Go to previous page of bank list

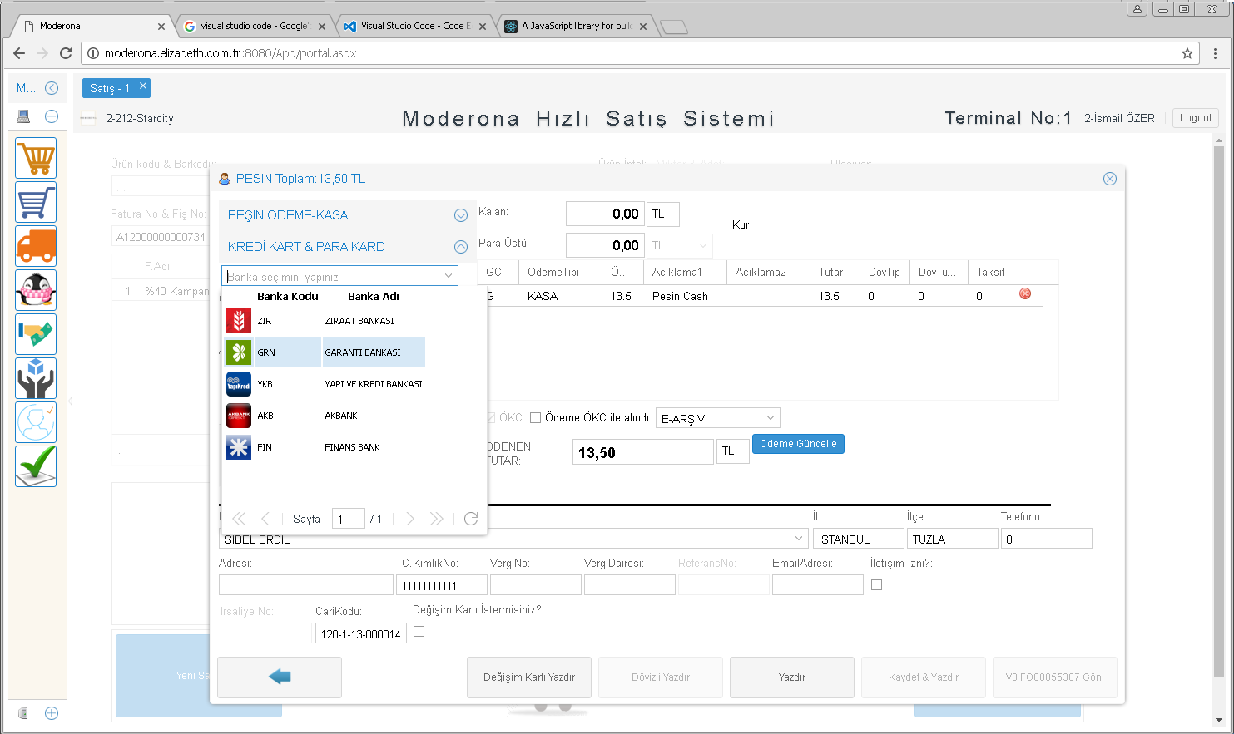point(265,519)
